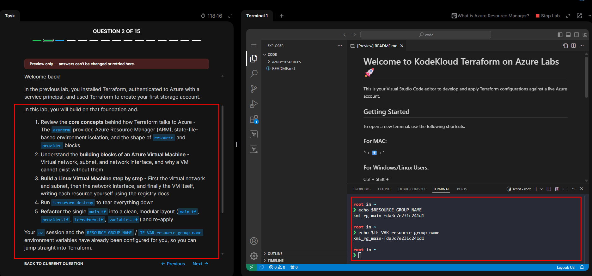Toggle the secondary side bar layout
This screenshot has height=276, width=592.
[x=577, y=35]
